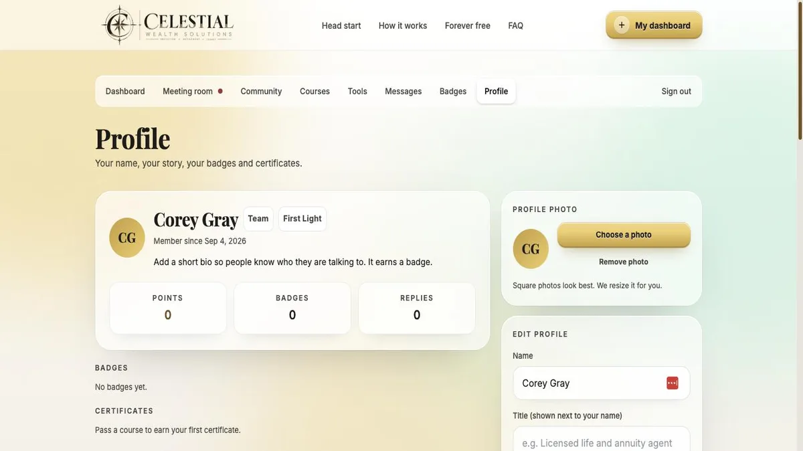Click 'Your name, your story' subtitle
The height and width of the screenshot is (451, 803).
199,163
